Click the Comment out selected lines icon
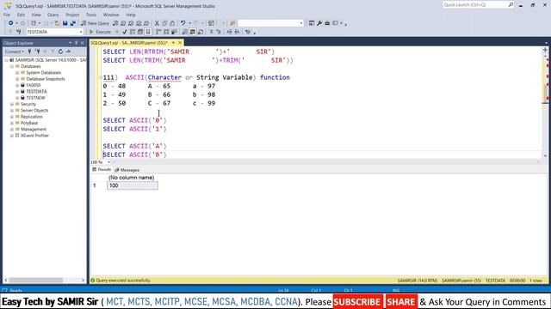The height and width of the screenshot is (309, 551). coord(211,32)
